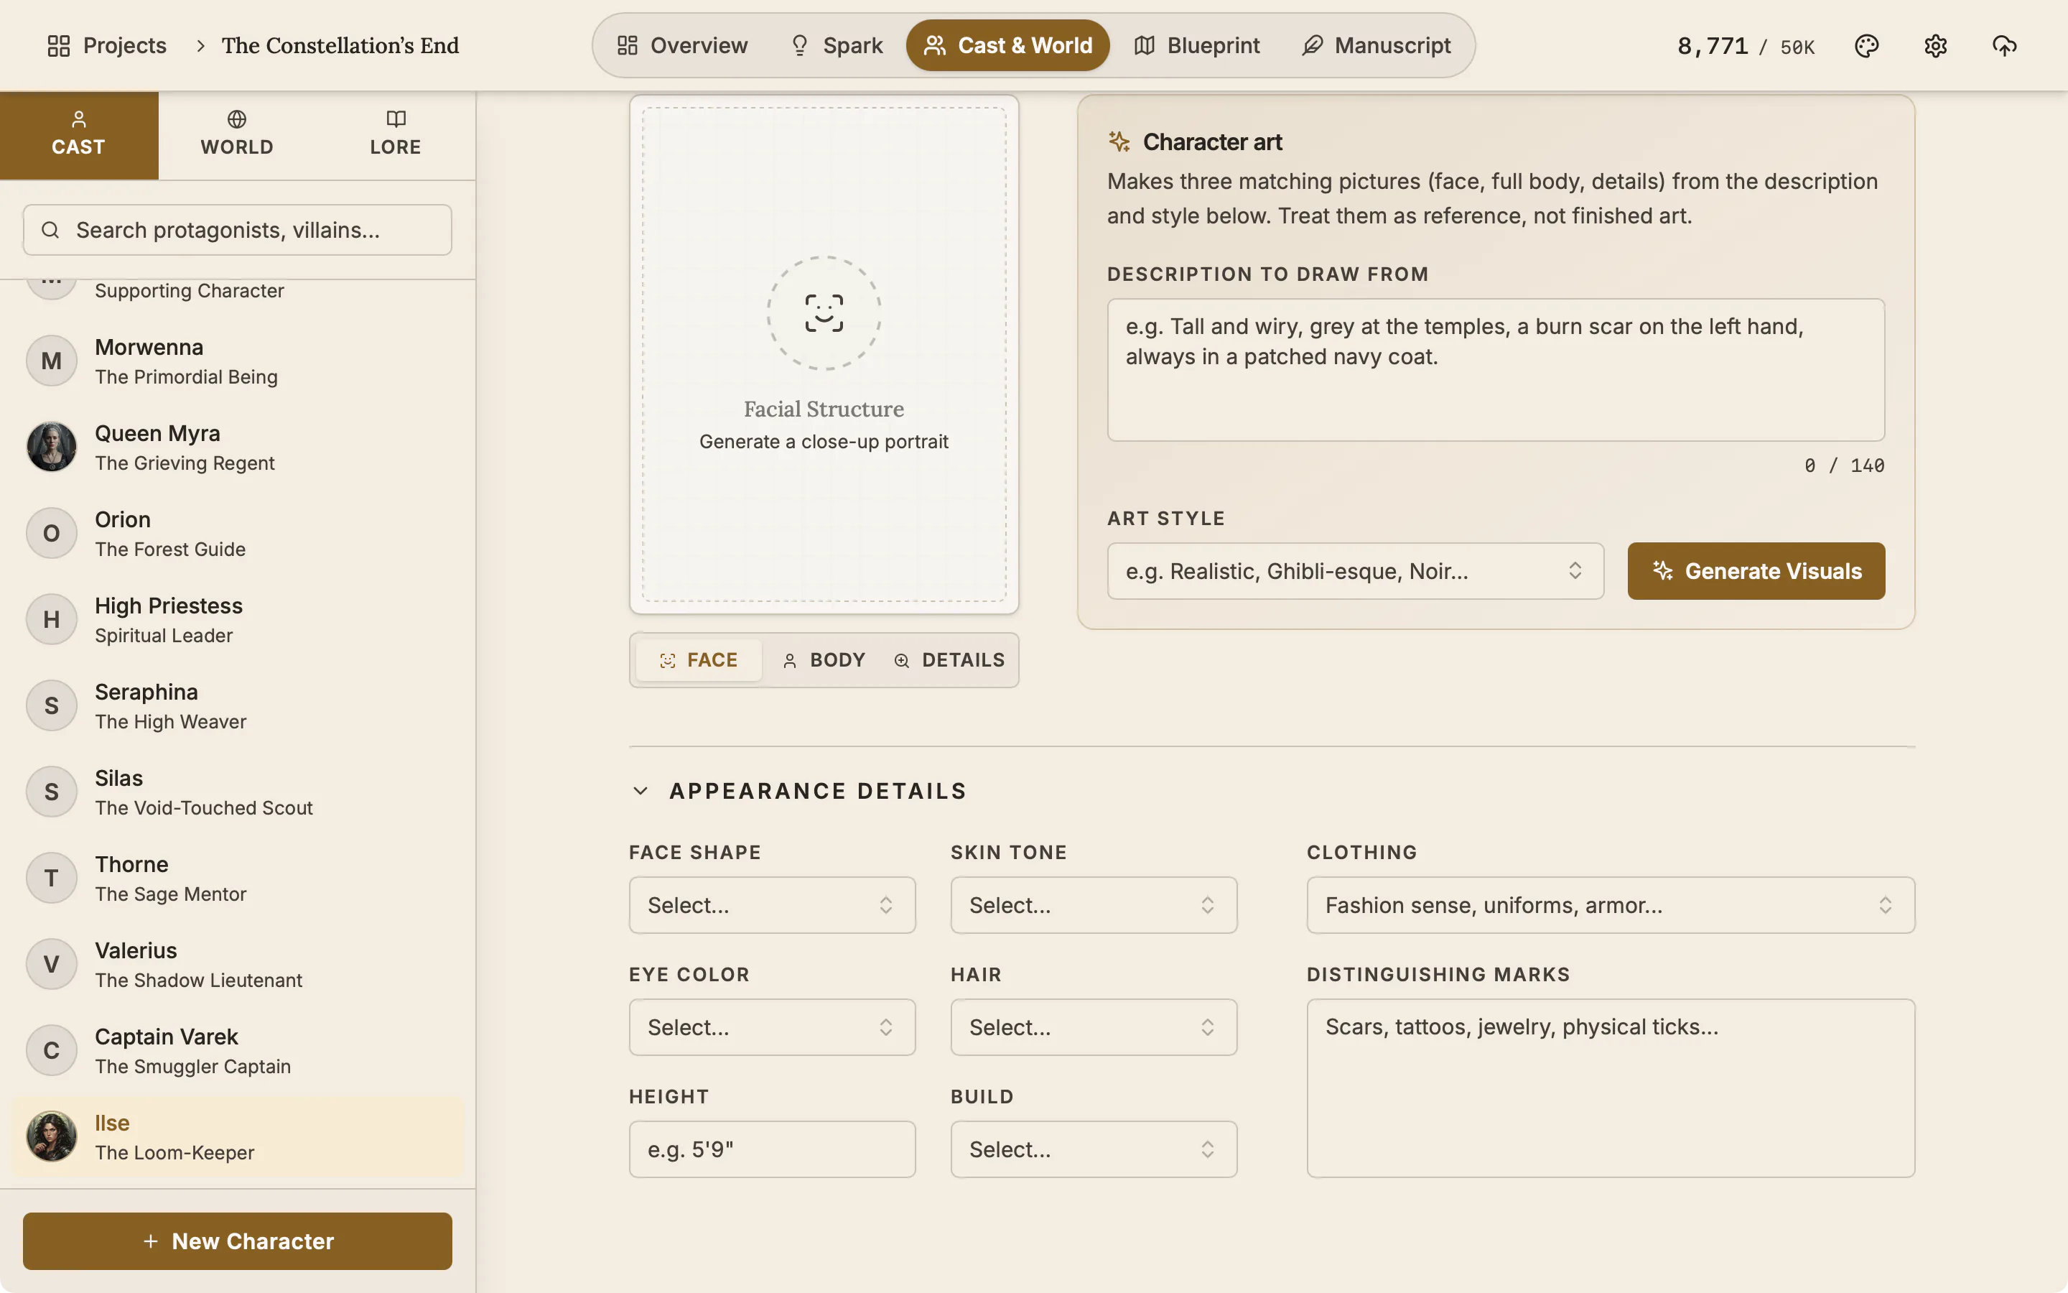Click the Distinguishing Marks text area
The height and width of the screenshot is (1293, 2068).
(x=1611, y=1088)
